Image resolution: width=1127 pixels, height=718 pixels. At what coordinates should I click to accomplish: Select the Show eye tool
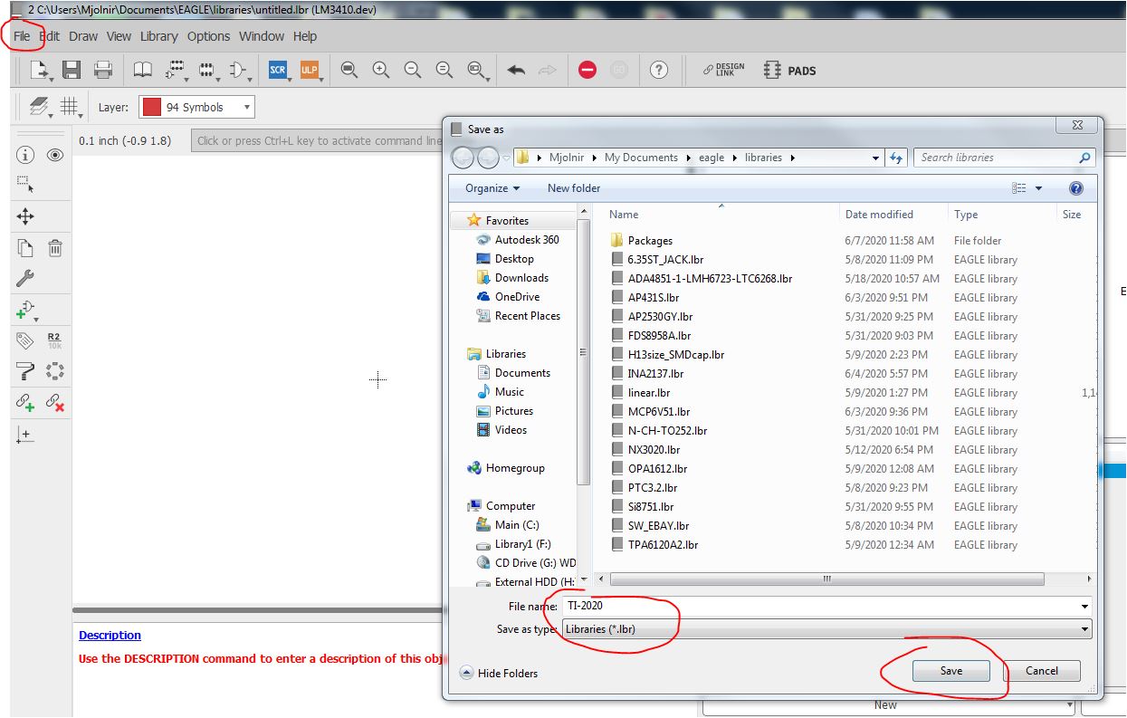(55, 155)
